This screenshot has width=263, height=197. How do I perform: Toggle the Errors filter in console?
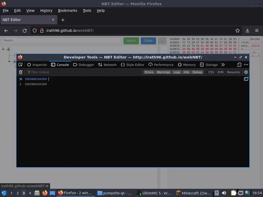[149, 72]
